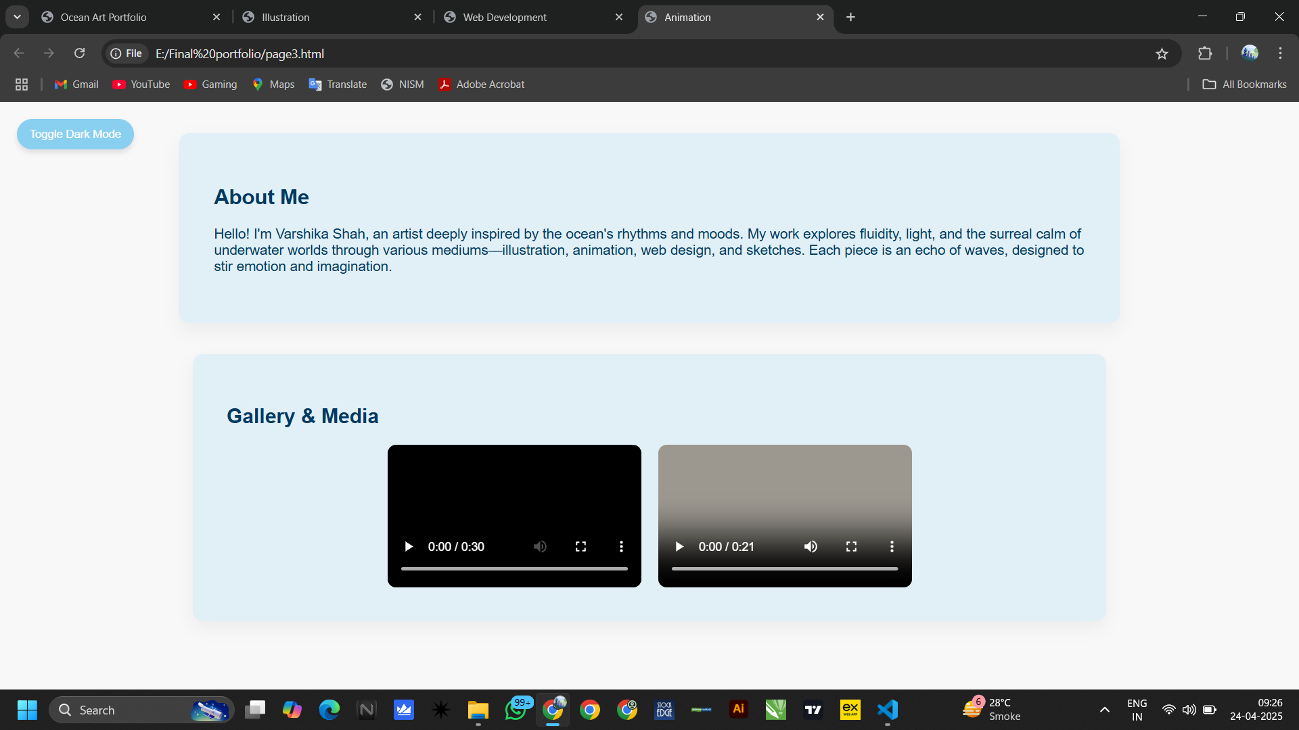The height and width of the screenshot is (730, 1299).
Task: Select the Animation tab
Action: [735, 18]
